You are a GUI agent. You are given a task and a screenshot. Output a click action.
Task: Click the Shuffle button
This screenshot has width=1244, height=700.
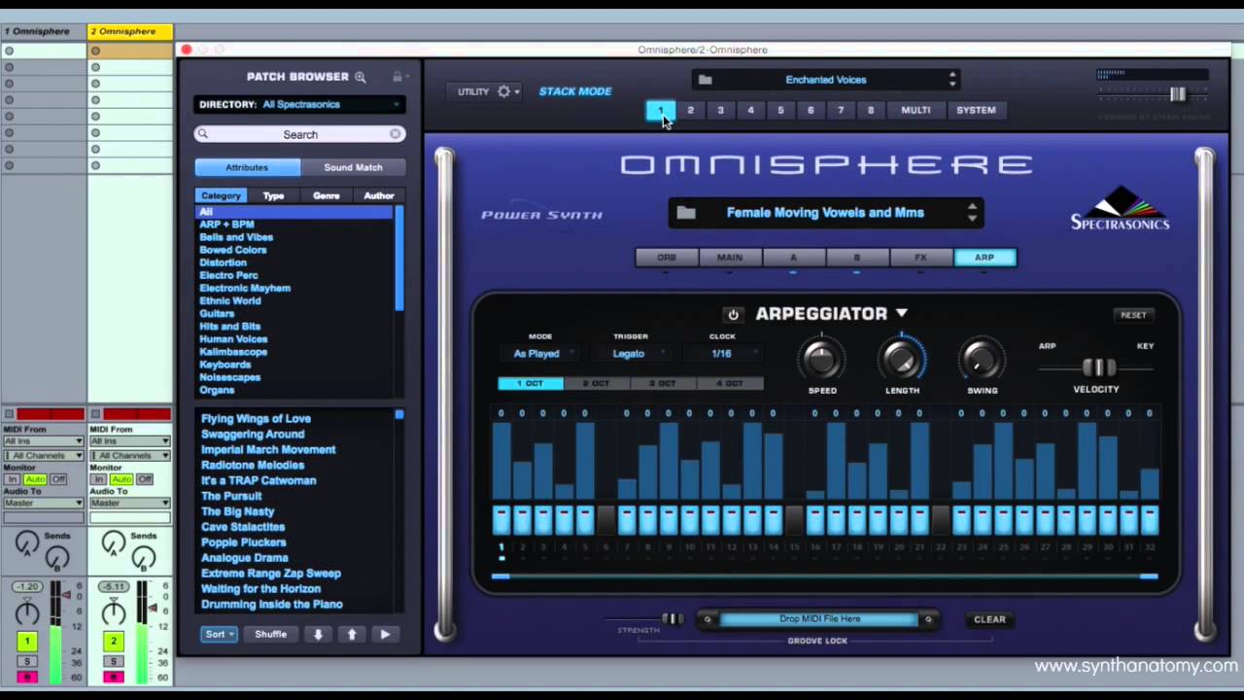270,634
